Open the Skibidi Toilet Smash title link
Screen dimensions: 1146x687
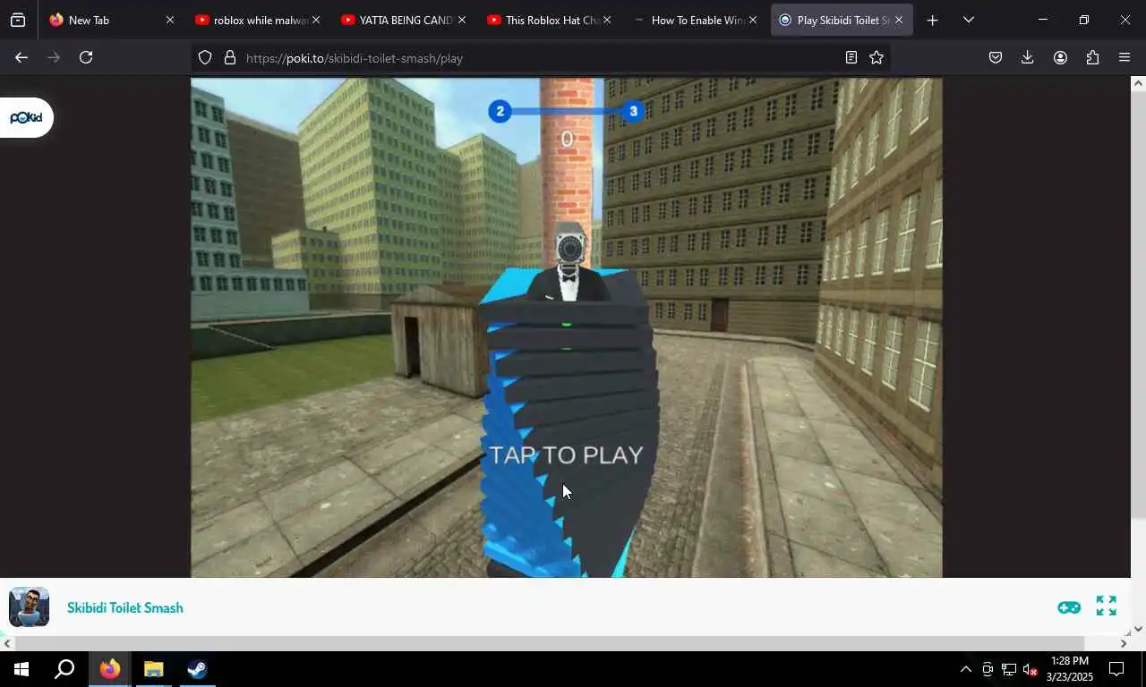coord(124,607)
